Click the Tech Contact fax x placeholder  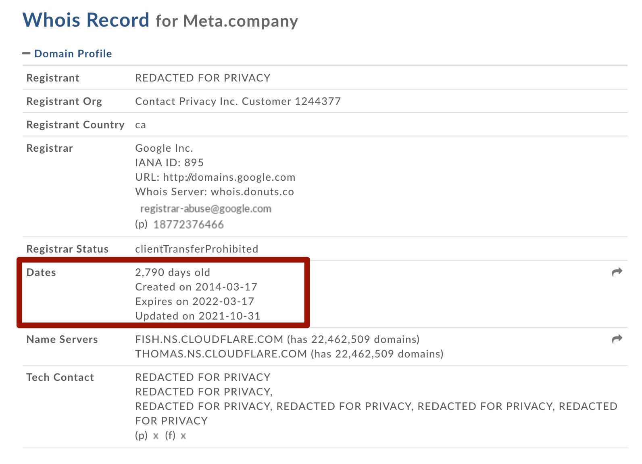pos(183,436)
